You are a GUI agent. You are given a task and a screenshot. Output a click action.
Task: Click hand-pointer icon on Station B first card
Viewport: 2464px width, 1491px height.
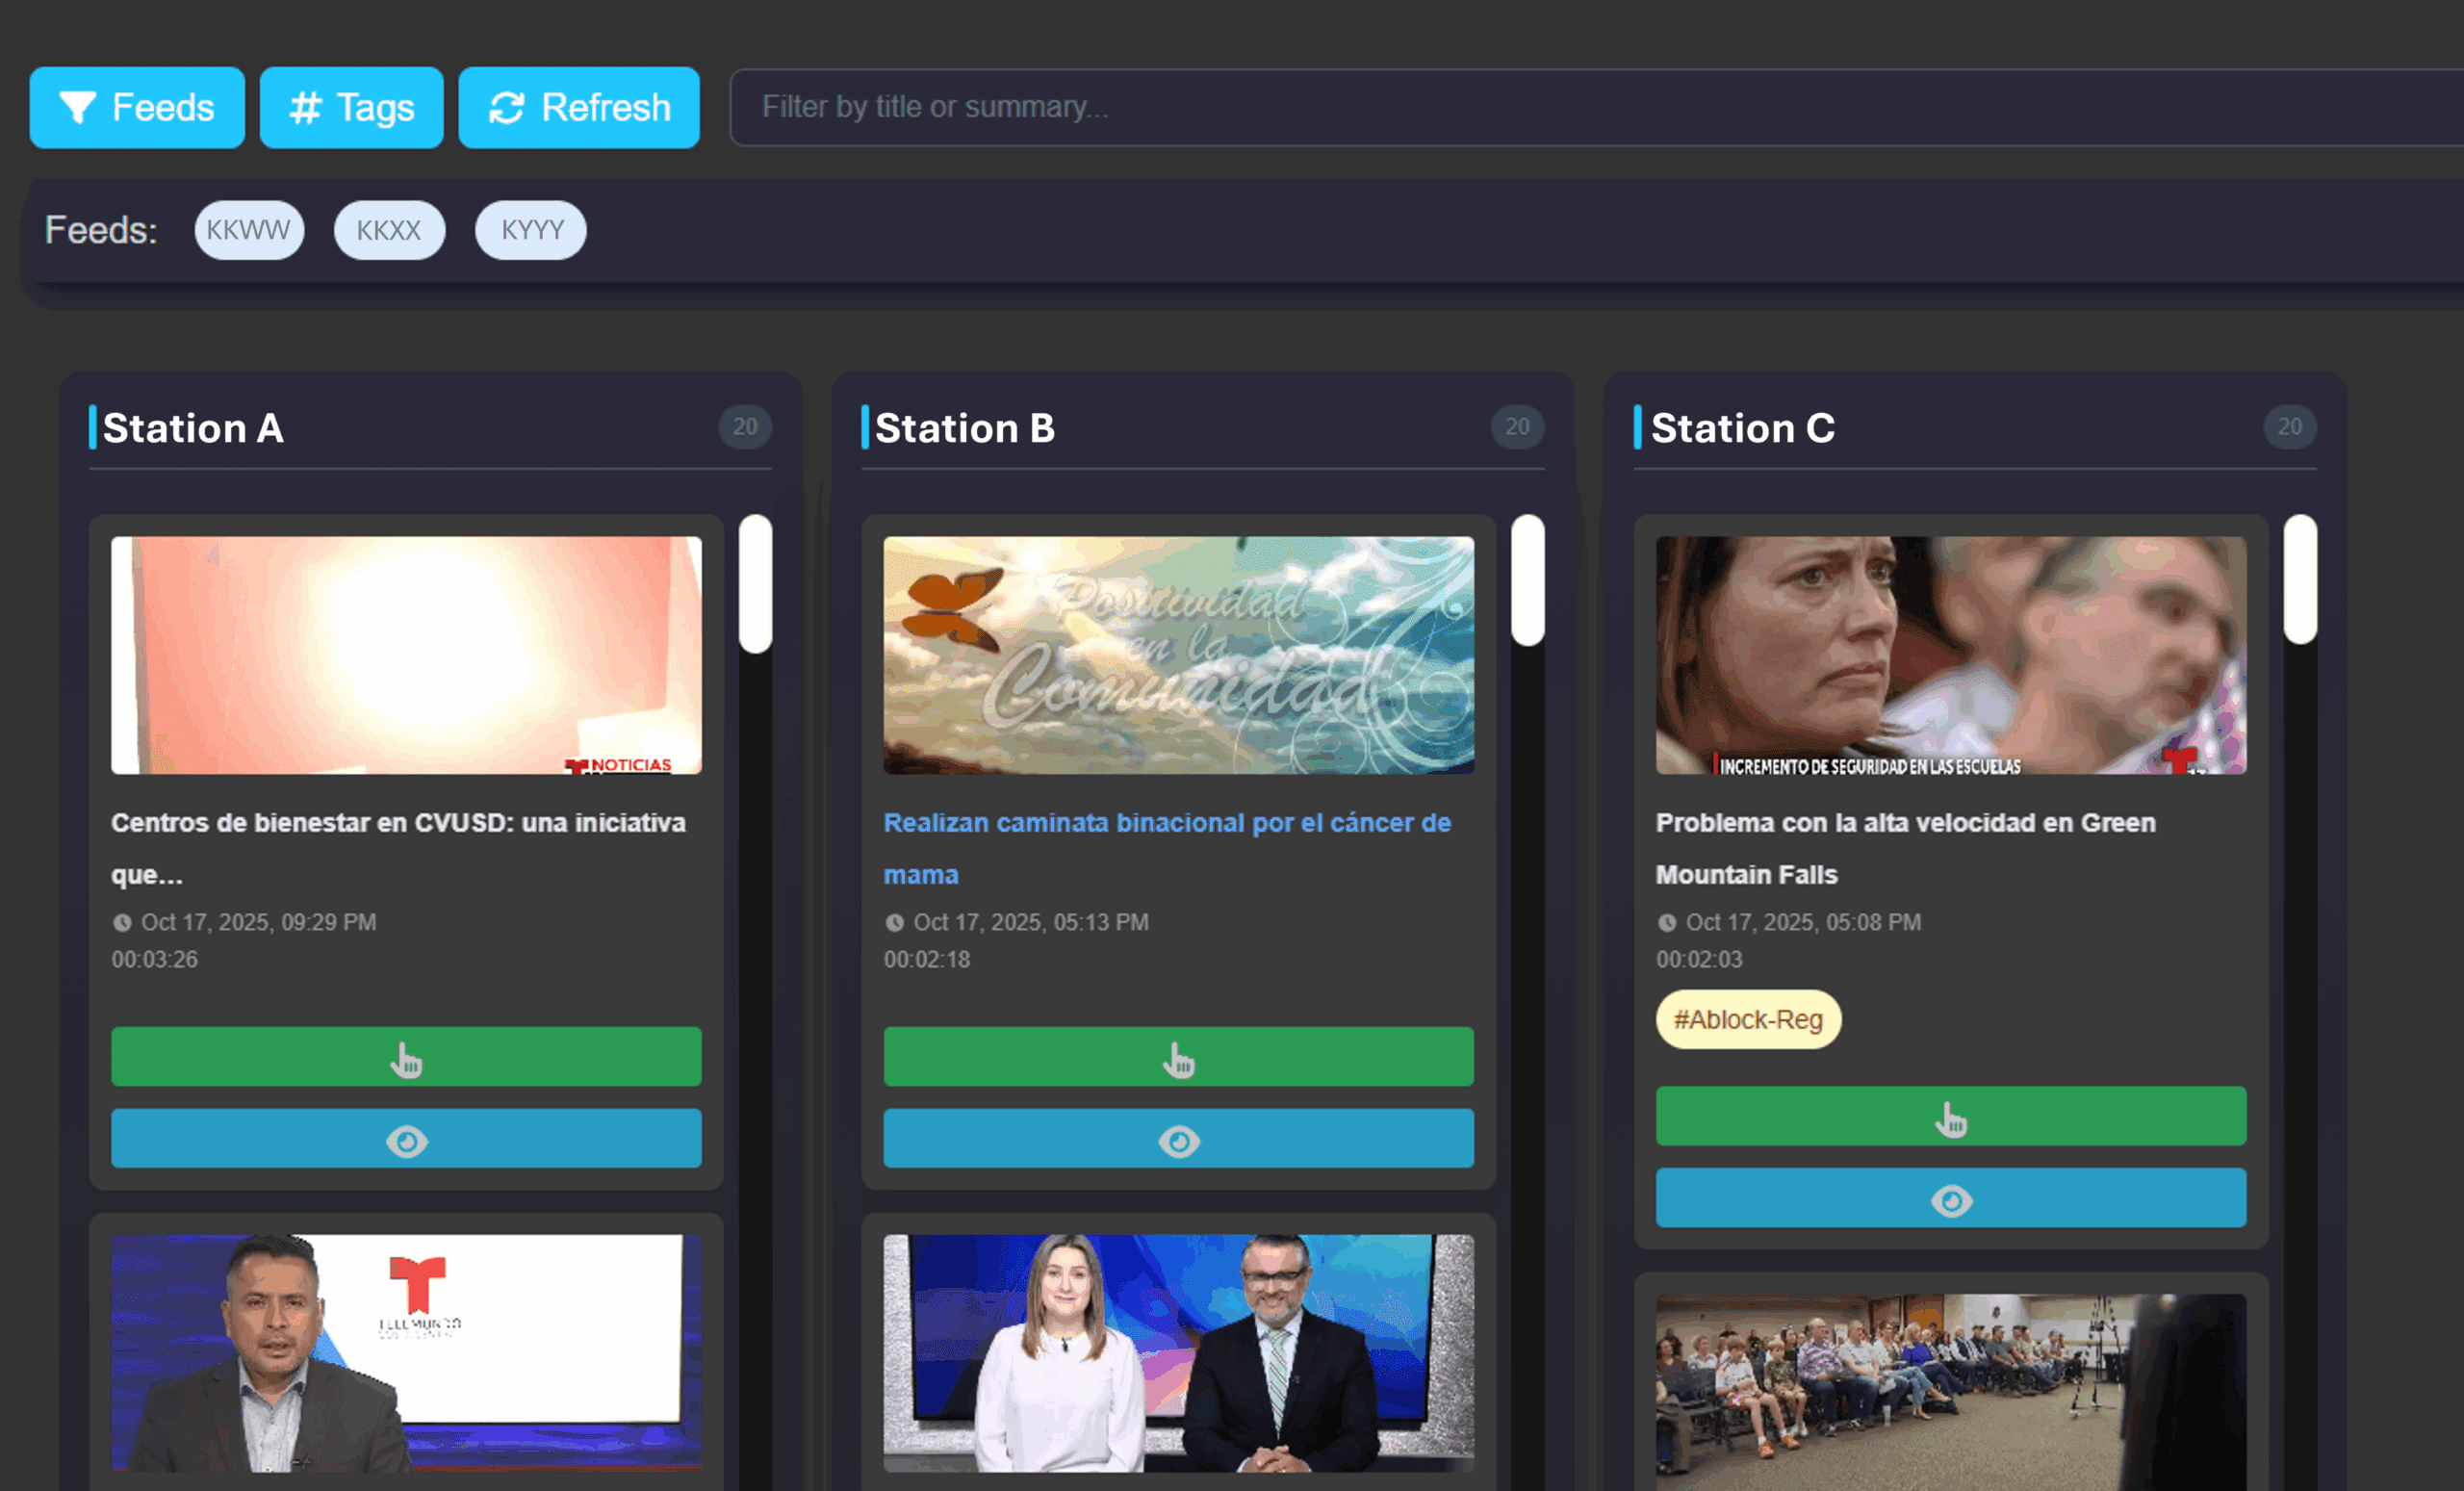pos(1178,1057)
